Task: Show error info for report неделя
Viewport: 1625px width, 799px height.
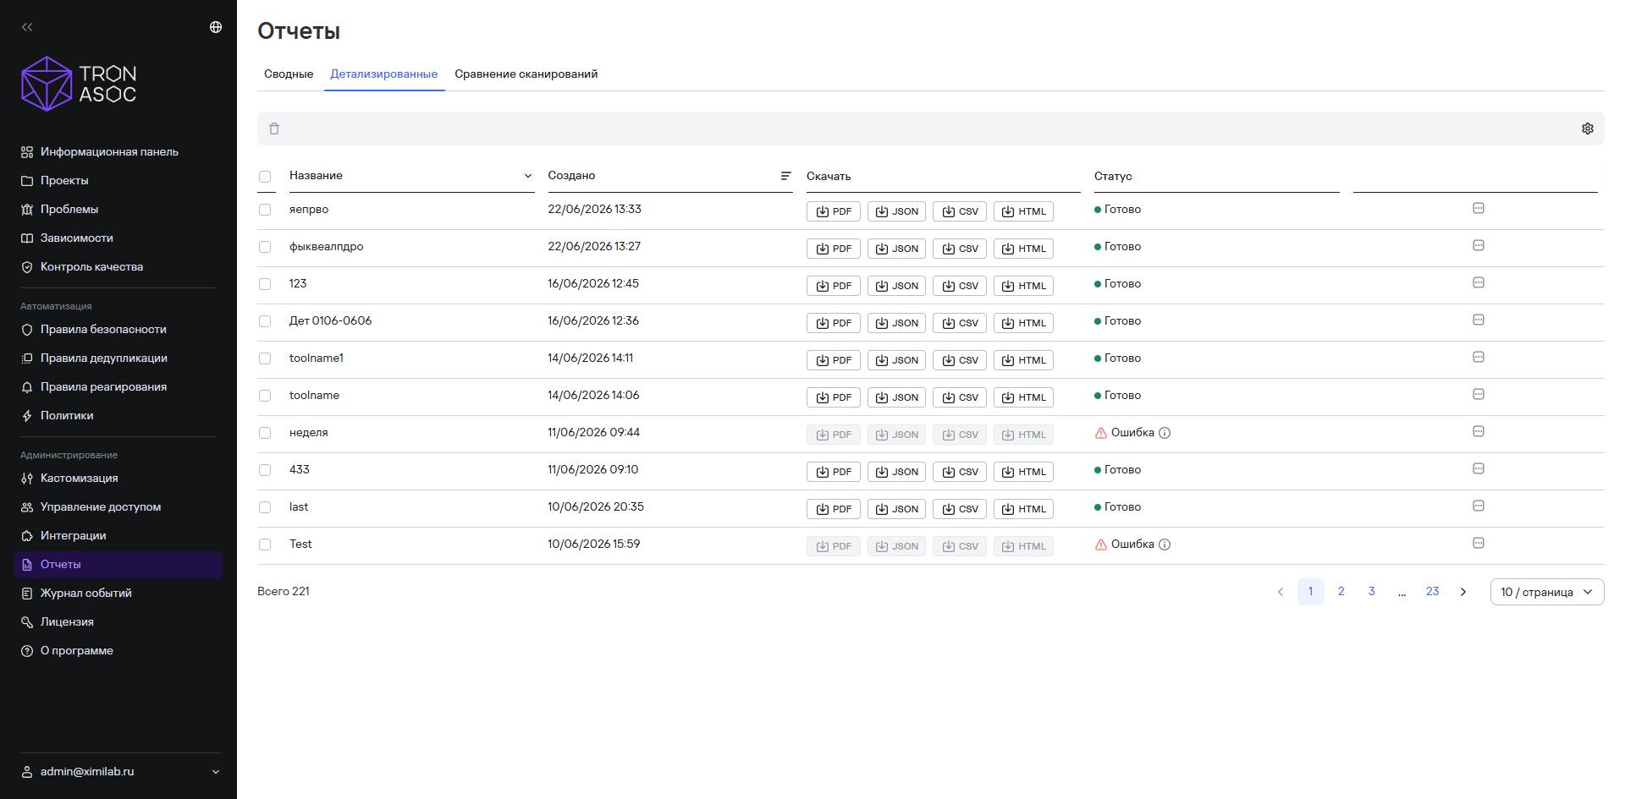Action: (x=1165, y=433)
